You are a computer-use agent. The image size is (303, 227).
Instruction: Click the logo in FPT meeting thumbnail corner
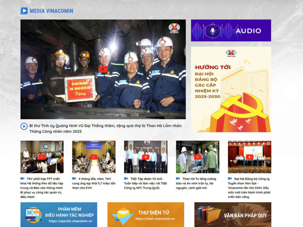[61, 143]
